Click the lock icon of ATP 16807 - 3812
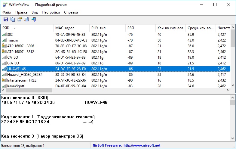 coord(4,51)
